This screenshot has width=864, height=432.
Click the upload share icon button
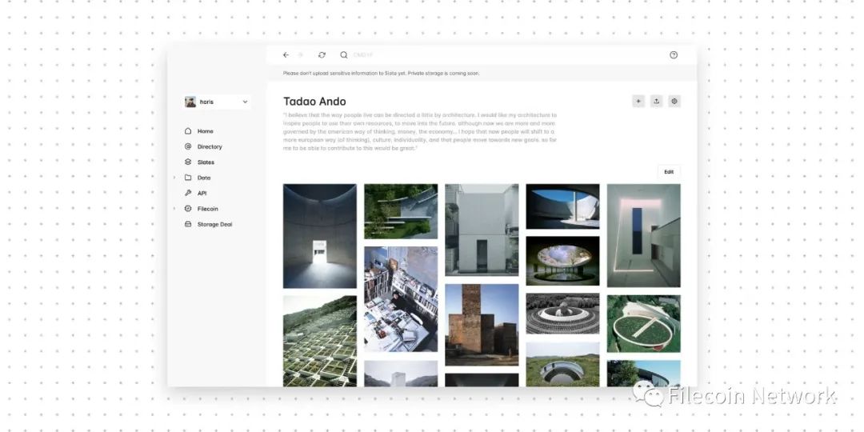[x=656, y=102]
